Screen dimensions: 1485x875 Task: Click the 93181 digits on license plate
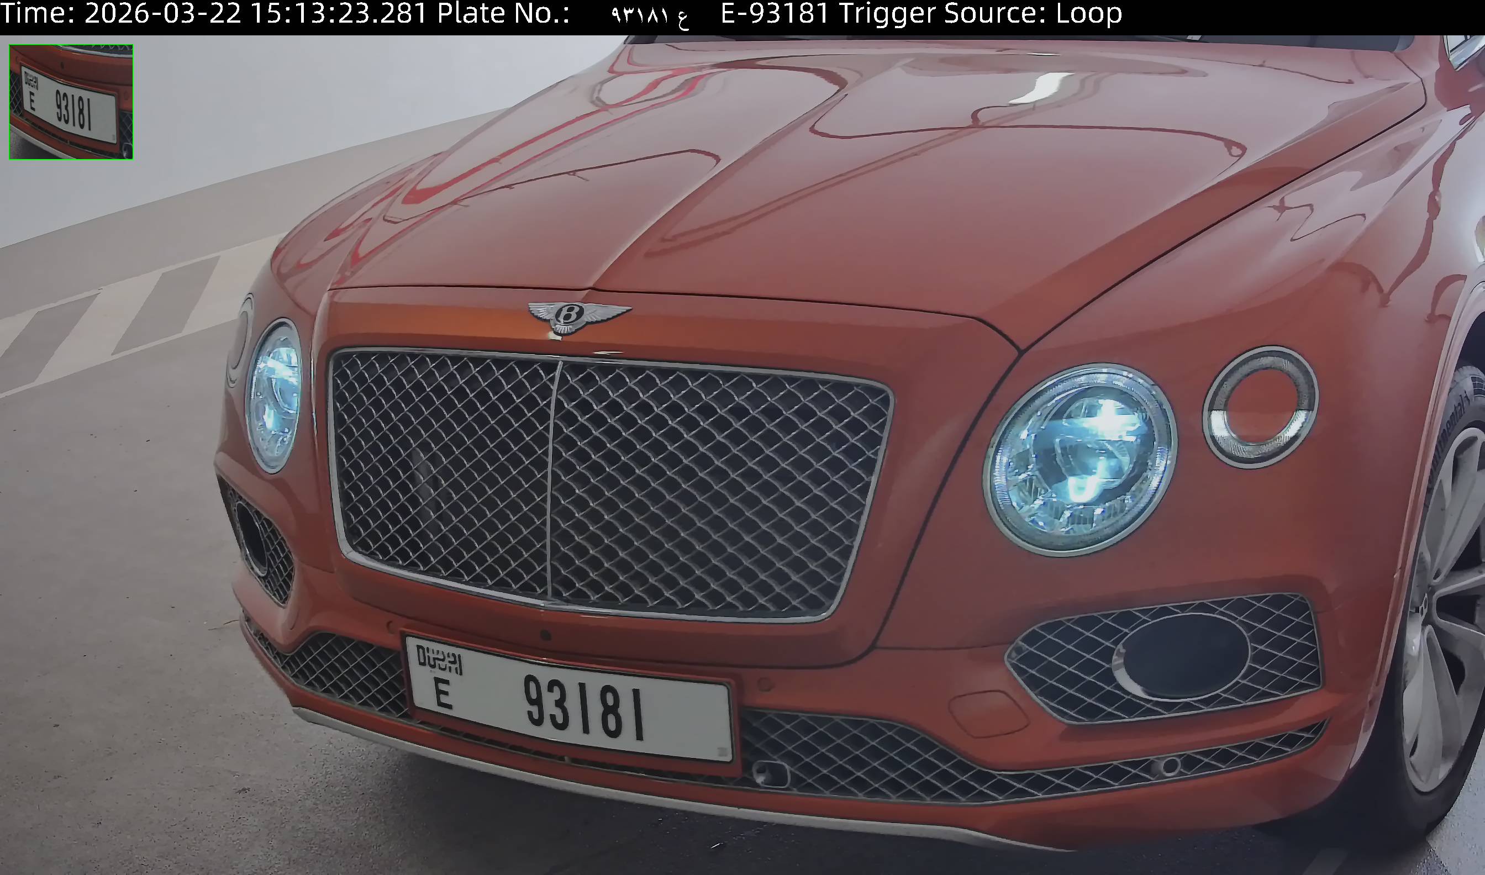click(x=583, y=707)
